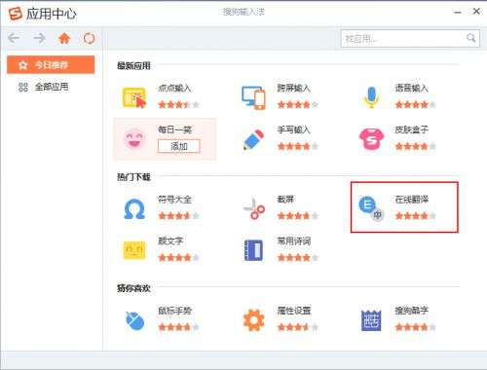
Task: Launch the 截屏 scissors icon
Action: click(254, 208)
